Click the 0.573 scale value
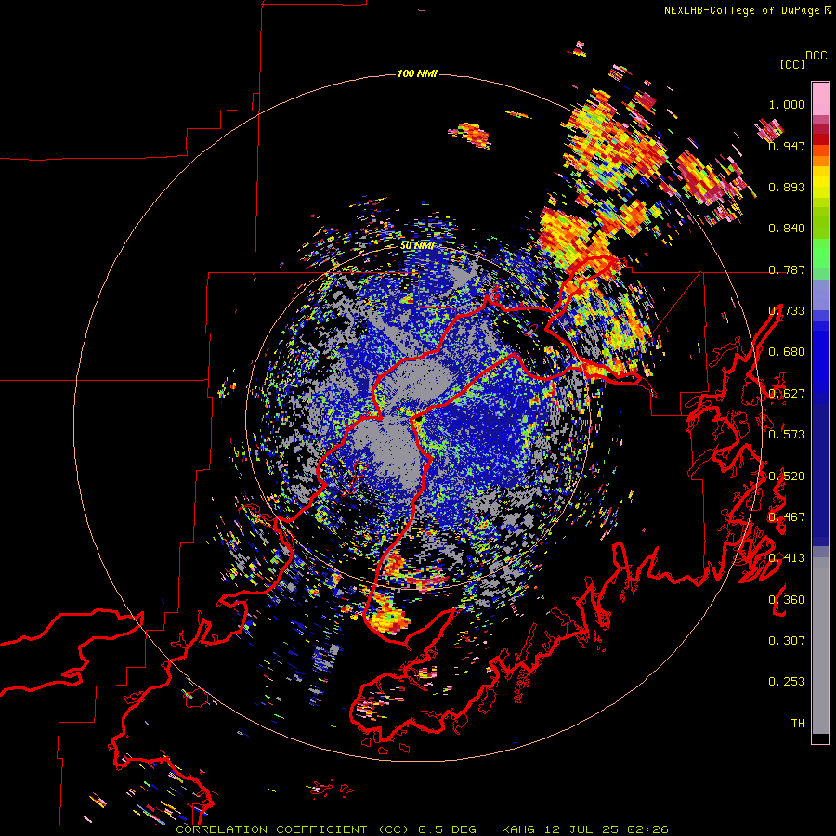The image size is (836, 836). [787, 435]
